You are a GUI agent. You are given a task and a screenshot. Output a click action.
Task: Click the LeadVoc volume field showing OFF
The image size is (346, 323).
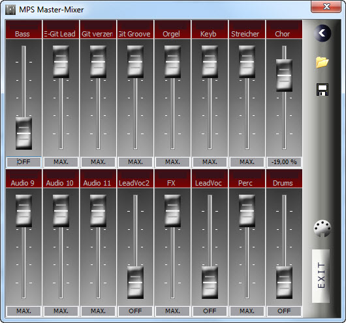click(210, 311)
